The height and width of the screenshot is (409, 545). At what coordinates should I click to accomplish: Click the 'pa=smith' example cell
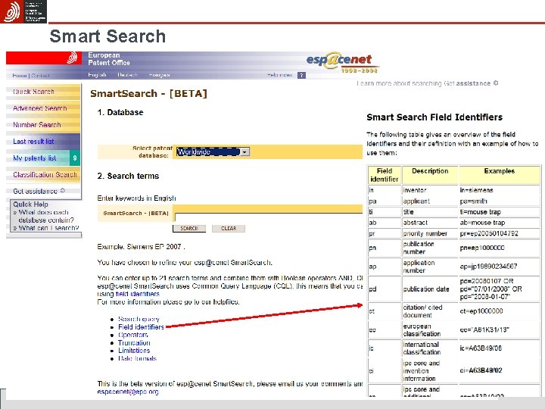499,201
